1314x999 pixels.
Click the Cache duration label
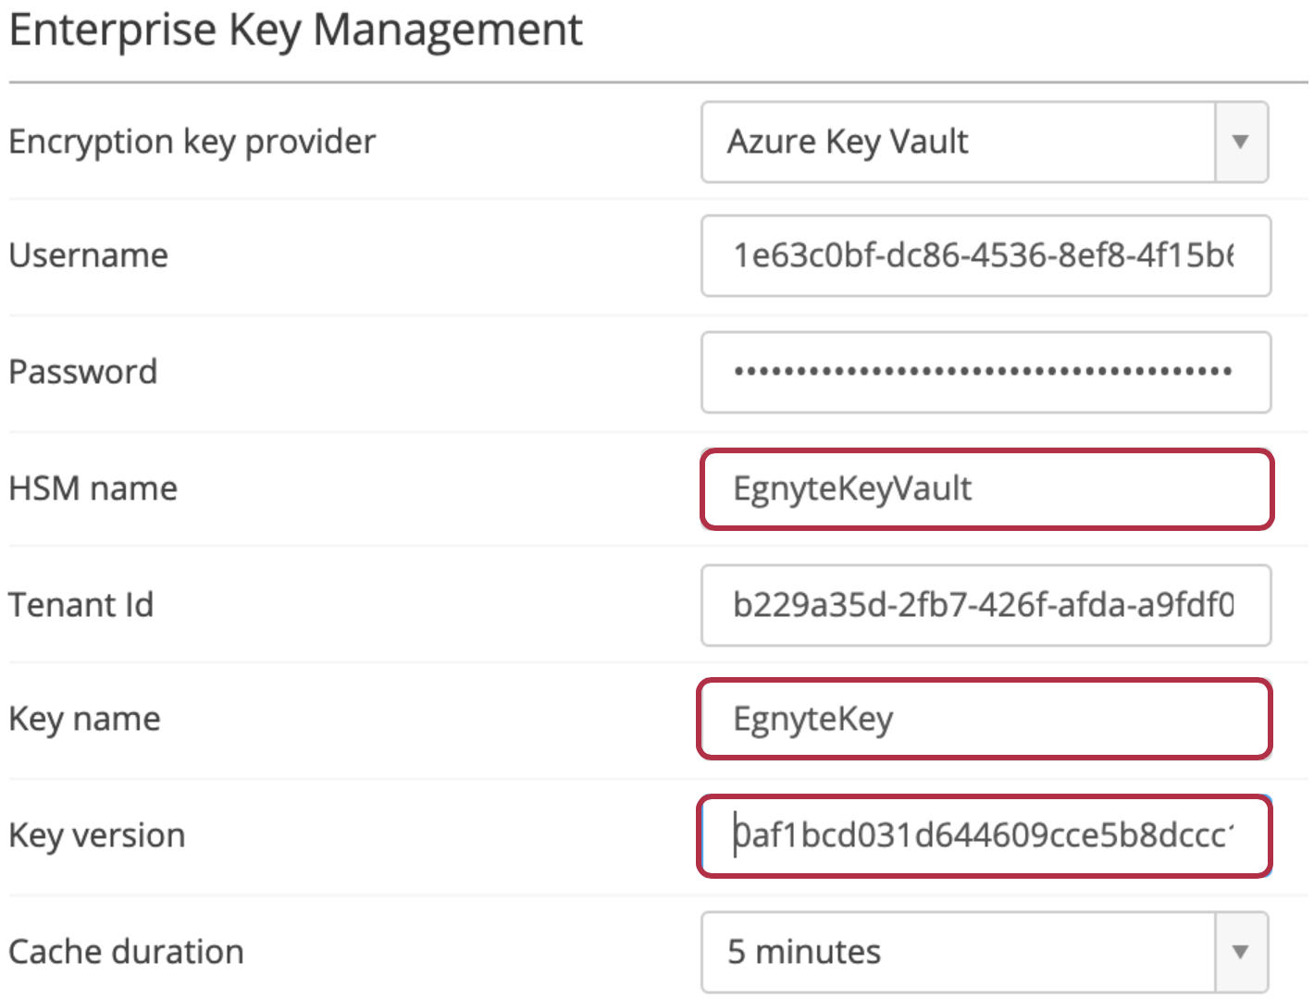click(126, 952)
